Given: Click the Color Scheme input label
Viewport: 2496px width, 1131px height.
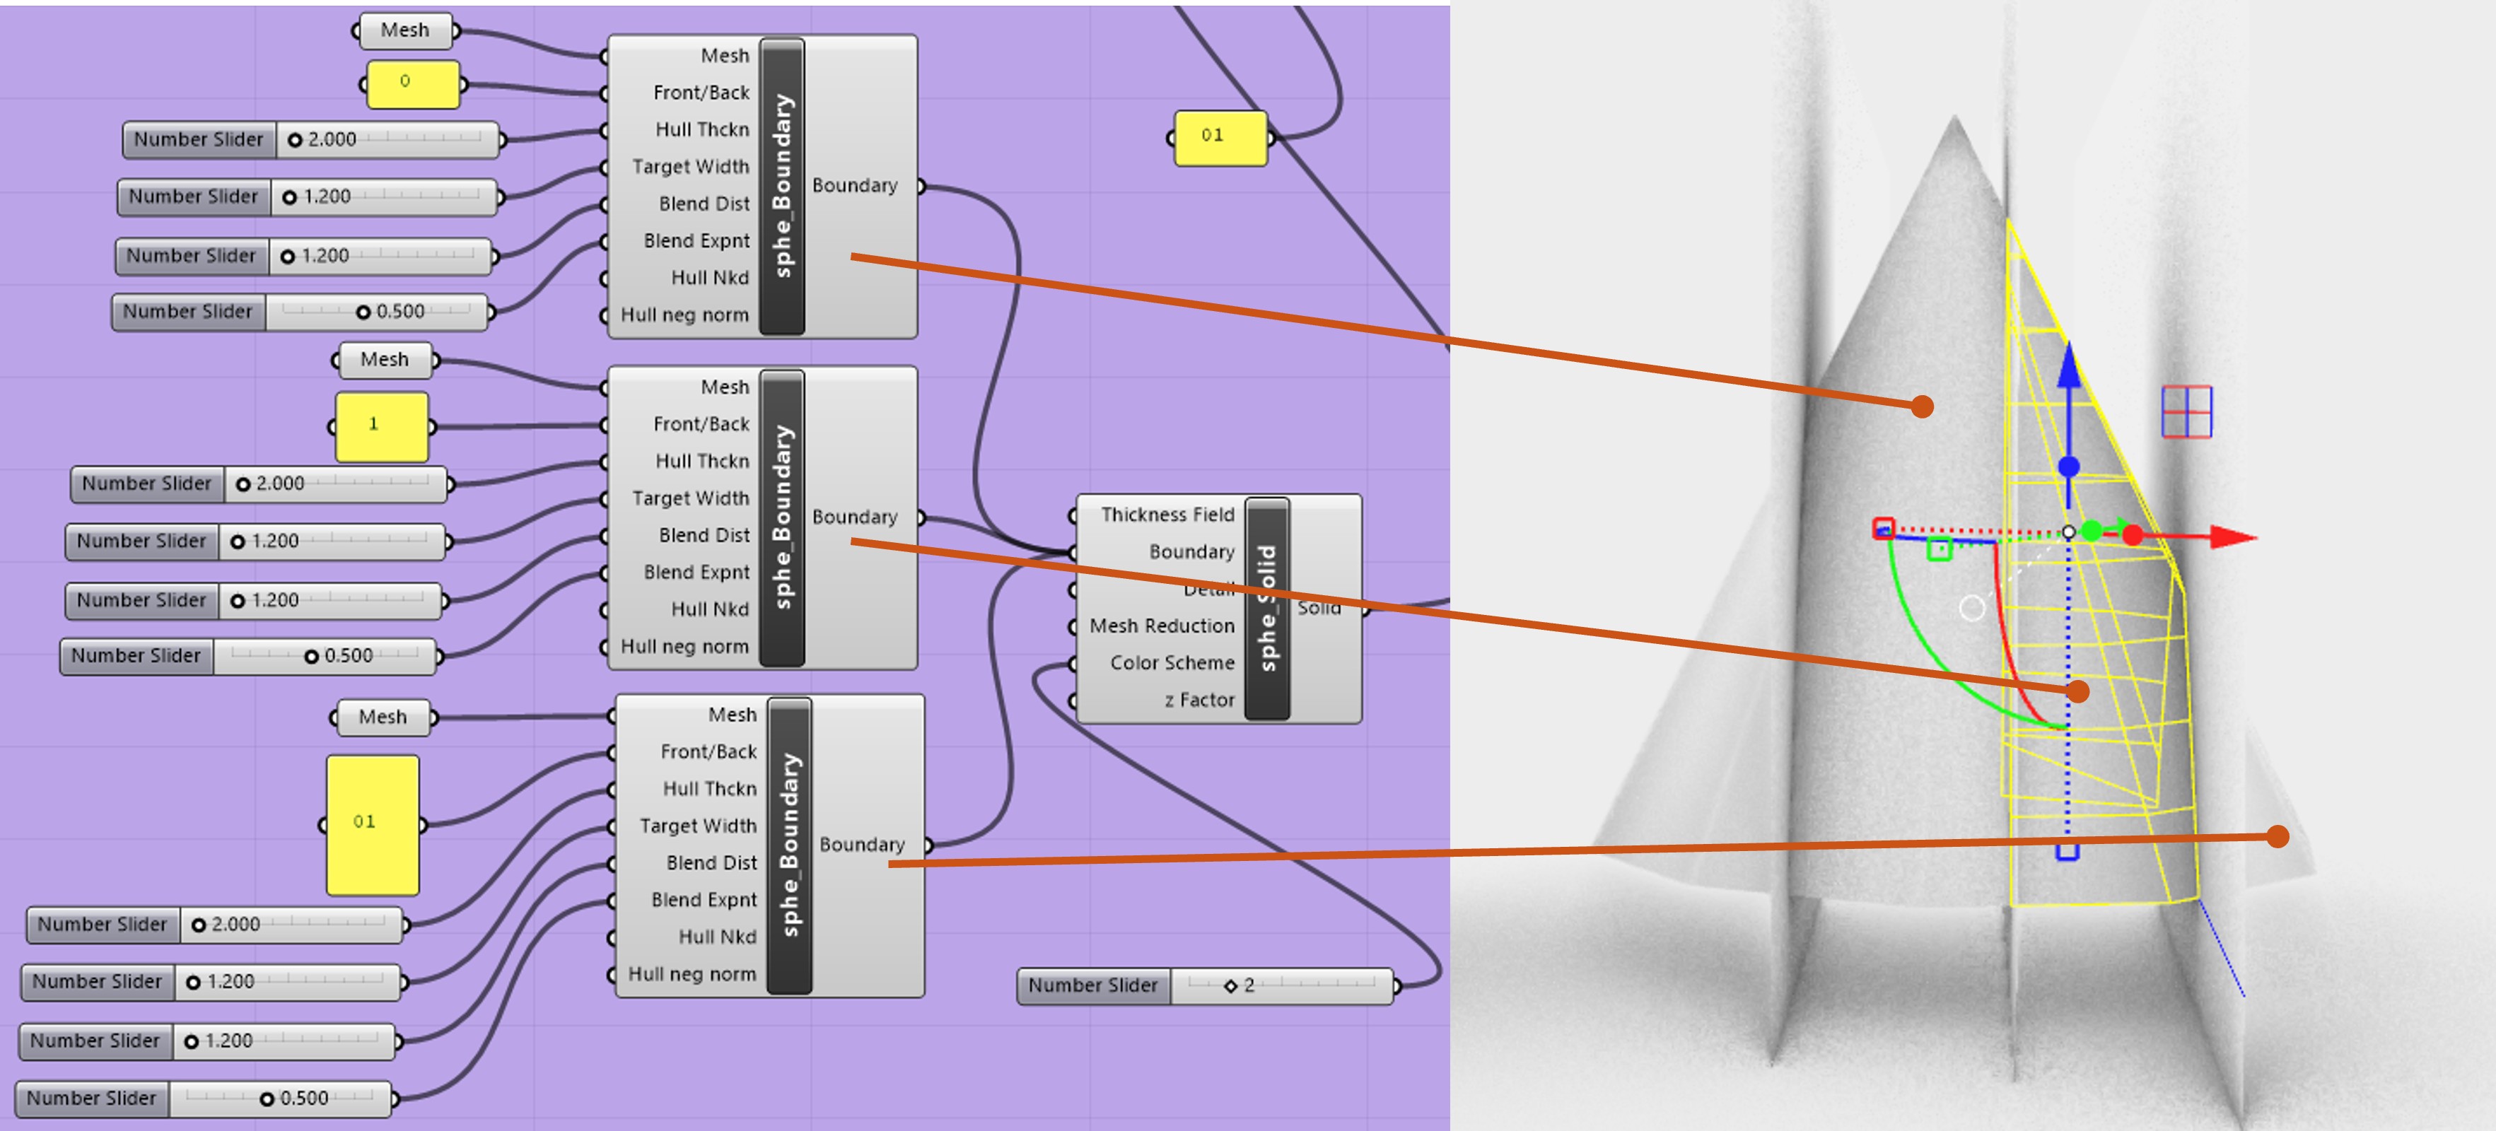Looking at the screenshot, I should click(x=1172, y=662).
